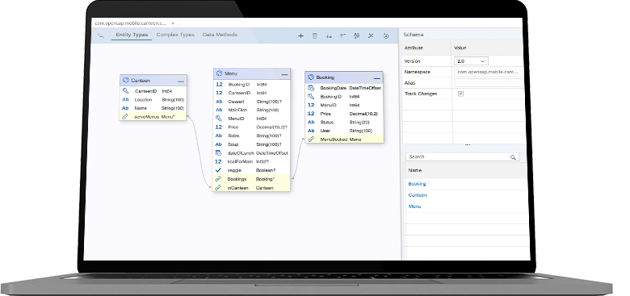The height and width of the screenshot is (296, 630).
Task: Click the Booking entity header icon
Action: pos(311,77)
